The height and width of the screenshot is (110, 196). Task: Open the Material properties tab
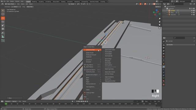coord(164,81)
